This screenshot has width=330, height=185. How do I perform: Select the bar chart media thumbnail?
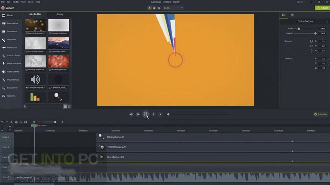[x=35, y=97]
